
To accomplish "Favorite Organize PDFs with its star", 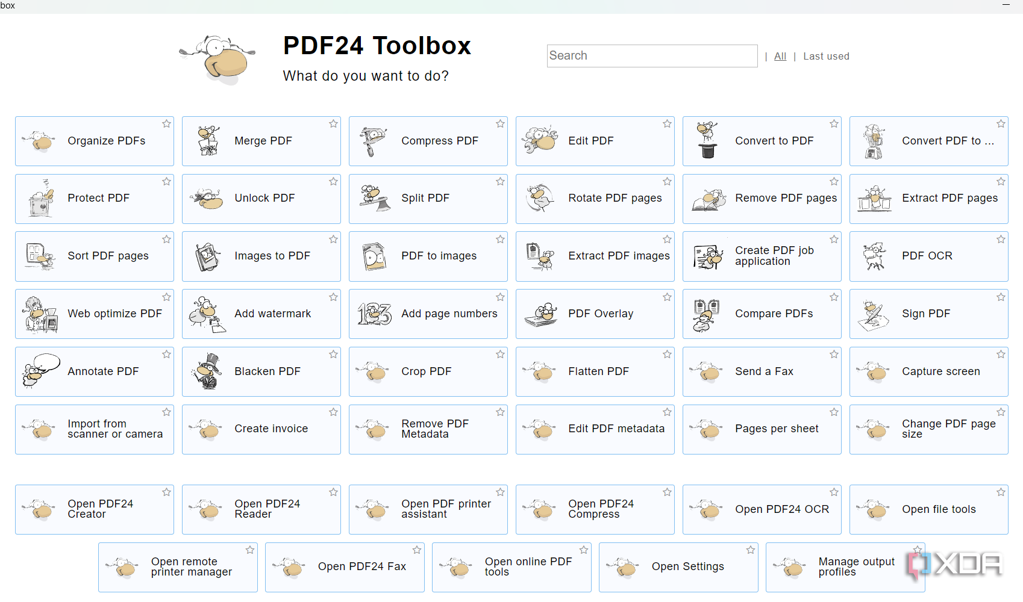I will [166, 124].
